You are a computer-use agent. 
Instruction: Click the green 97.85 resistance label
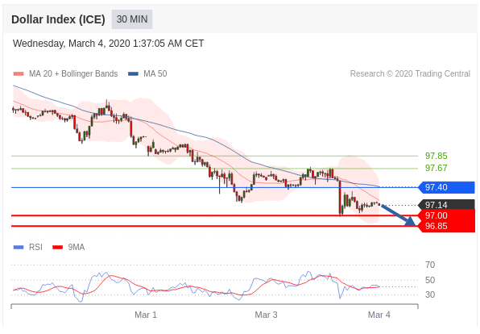tap(437, 156)
